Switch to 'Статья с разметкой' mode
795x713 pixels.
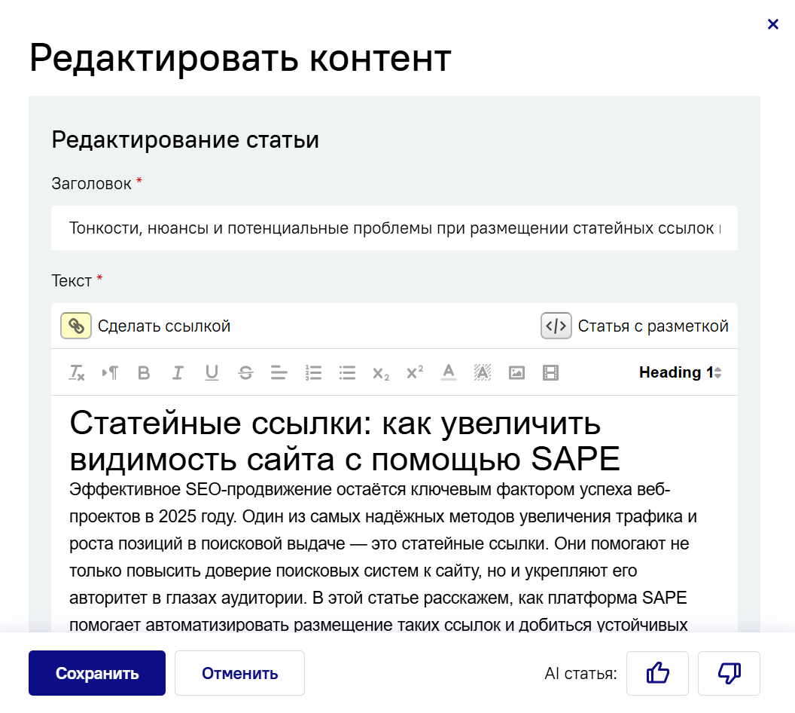click(x=635, y=326)
